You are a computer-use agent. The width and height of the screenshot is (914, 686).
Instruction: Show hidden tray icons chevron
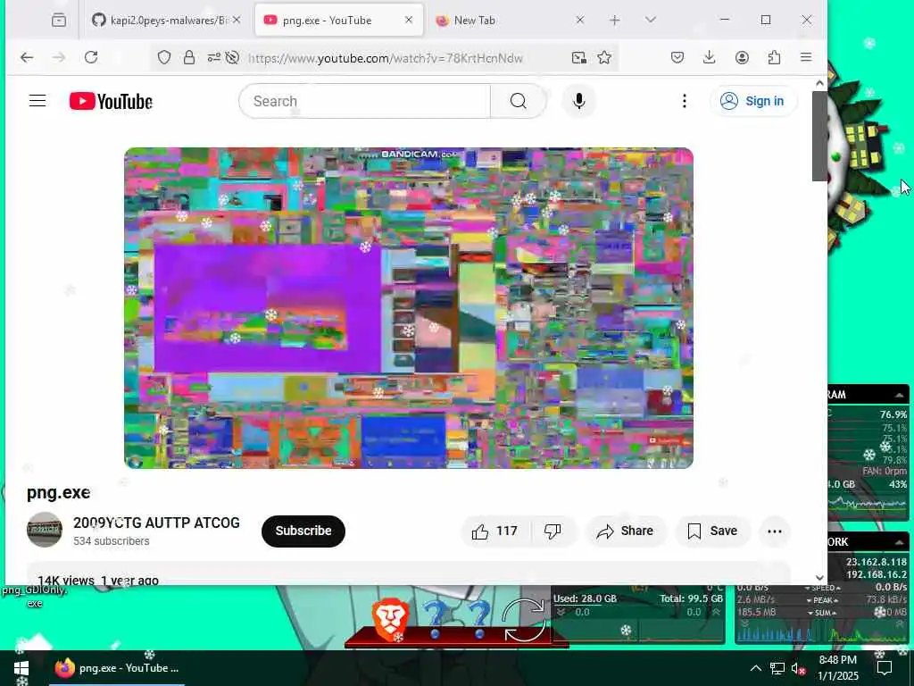(755, 668)
